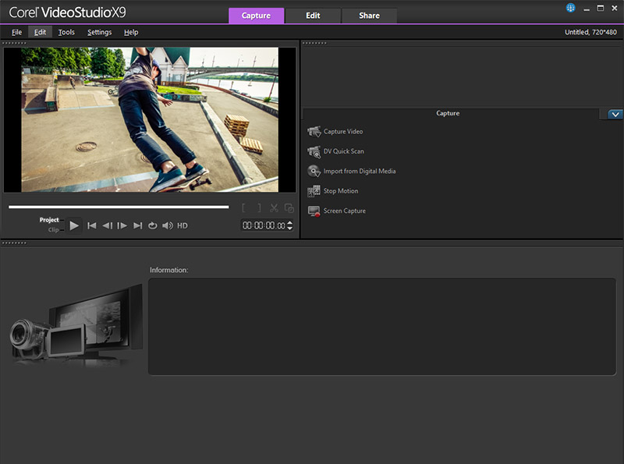Open the Edit step tab
624x464 pixels.
pos(313,16)
